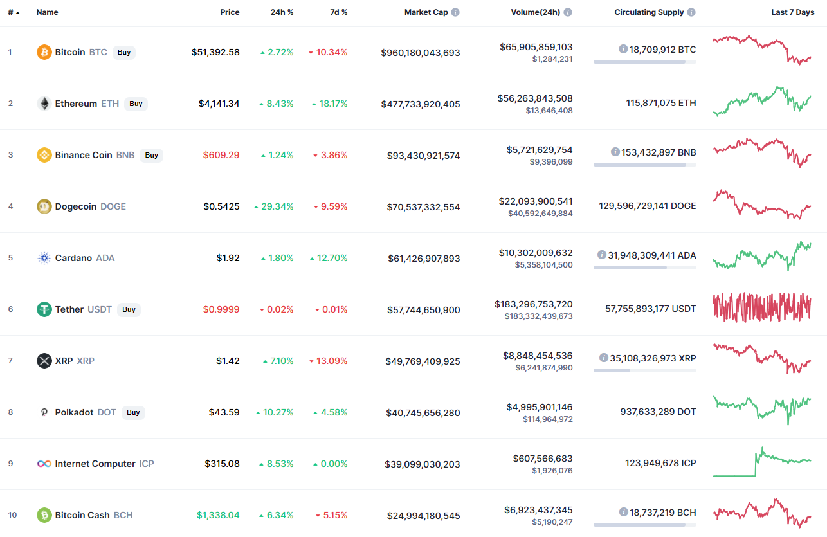The height and width of the screenshot is (537, 827).
Task: Click Tether's volume $183,296,753,720
Action: [x=534, y=304]
